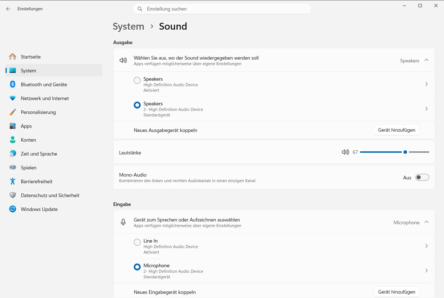Click the volume value 67
Viewport: 444px width, 298px height.
click(x=355, y=152)
